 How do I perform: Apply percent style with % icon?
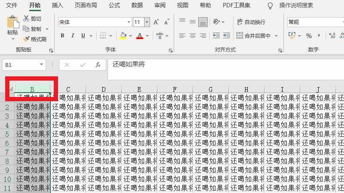click(x=309, y=36)
